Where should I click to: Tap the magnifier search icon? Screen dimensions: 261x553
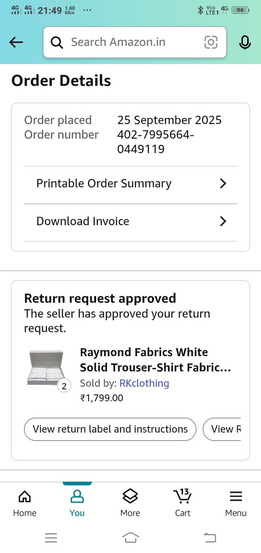57,42
